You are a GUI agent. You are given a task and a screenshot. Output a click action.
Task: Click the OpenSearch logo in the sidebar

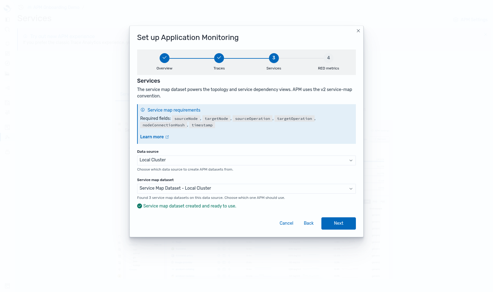[7, 8]
